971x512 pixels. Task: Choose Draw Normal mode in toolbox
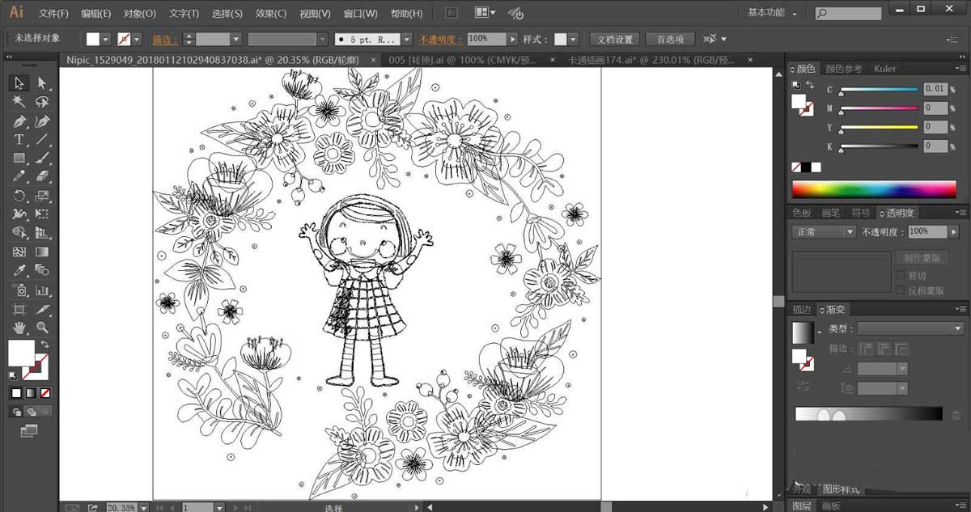[16, 412]
